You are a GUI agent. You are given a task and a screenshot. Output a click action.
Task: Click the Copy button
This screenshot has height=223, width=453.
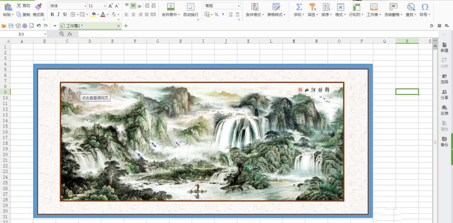[x=23, y=14]
